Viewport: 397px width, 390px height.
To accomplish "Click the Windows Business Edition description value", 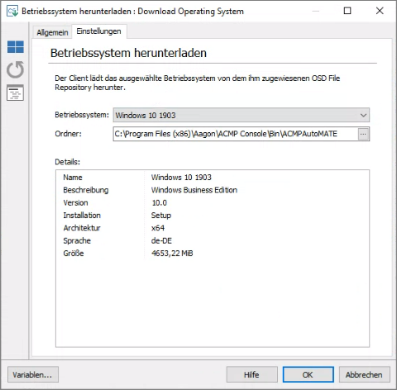I will pos(194,190).
